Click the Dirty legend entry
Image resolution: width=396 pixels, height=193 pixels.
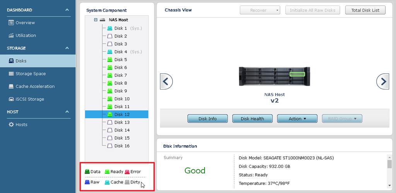point(132,182)
